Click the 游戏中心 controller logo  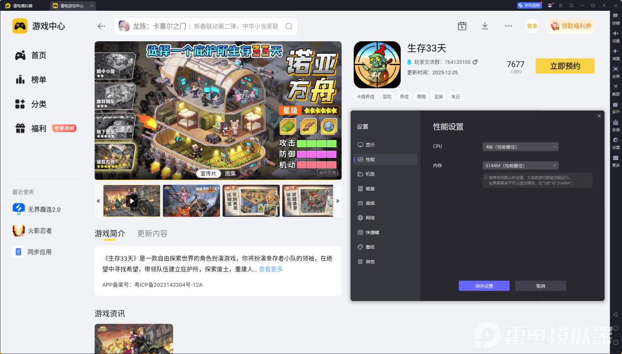click(20, 26)
